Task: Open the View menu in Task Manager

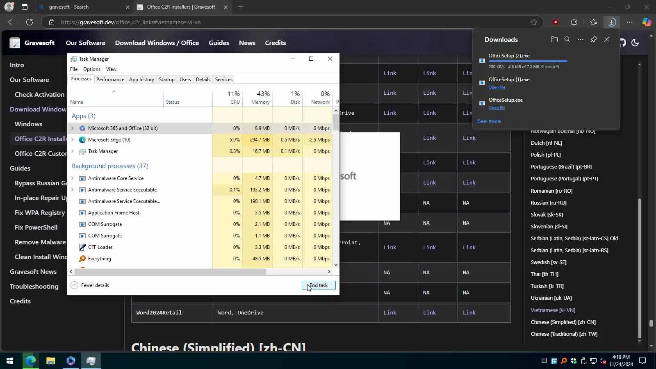Action: pos(111,69)
